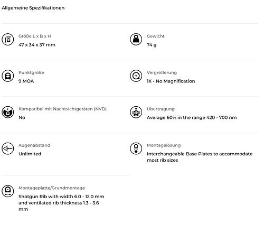This screenshot has height=233, width=264.
Task: Click the 74 g weight value
Action: point(152,45)
